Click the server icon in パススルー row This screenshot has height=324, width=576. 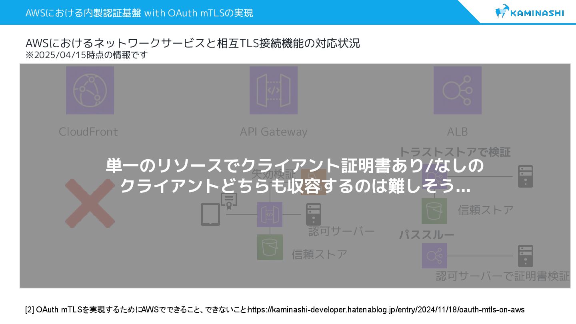(526, 256)
